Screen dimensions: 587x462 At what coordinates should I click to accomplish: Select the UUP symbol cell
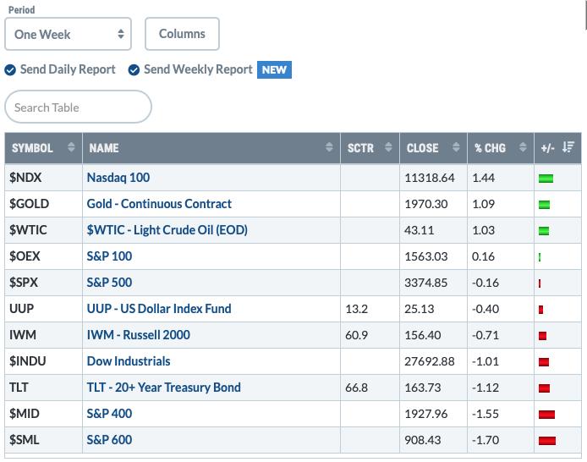pos(43,309)
